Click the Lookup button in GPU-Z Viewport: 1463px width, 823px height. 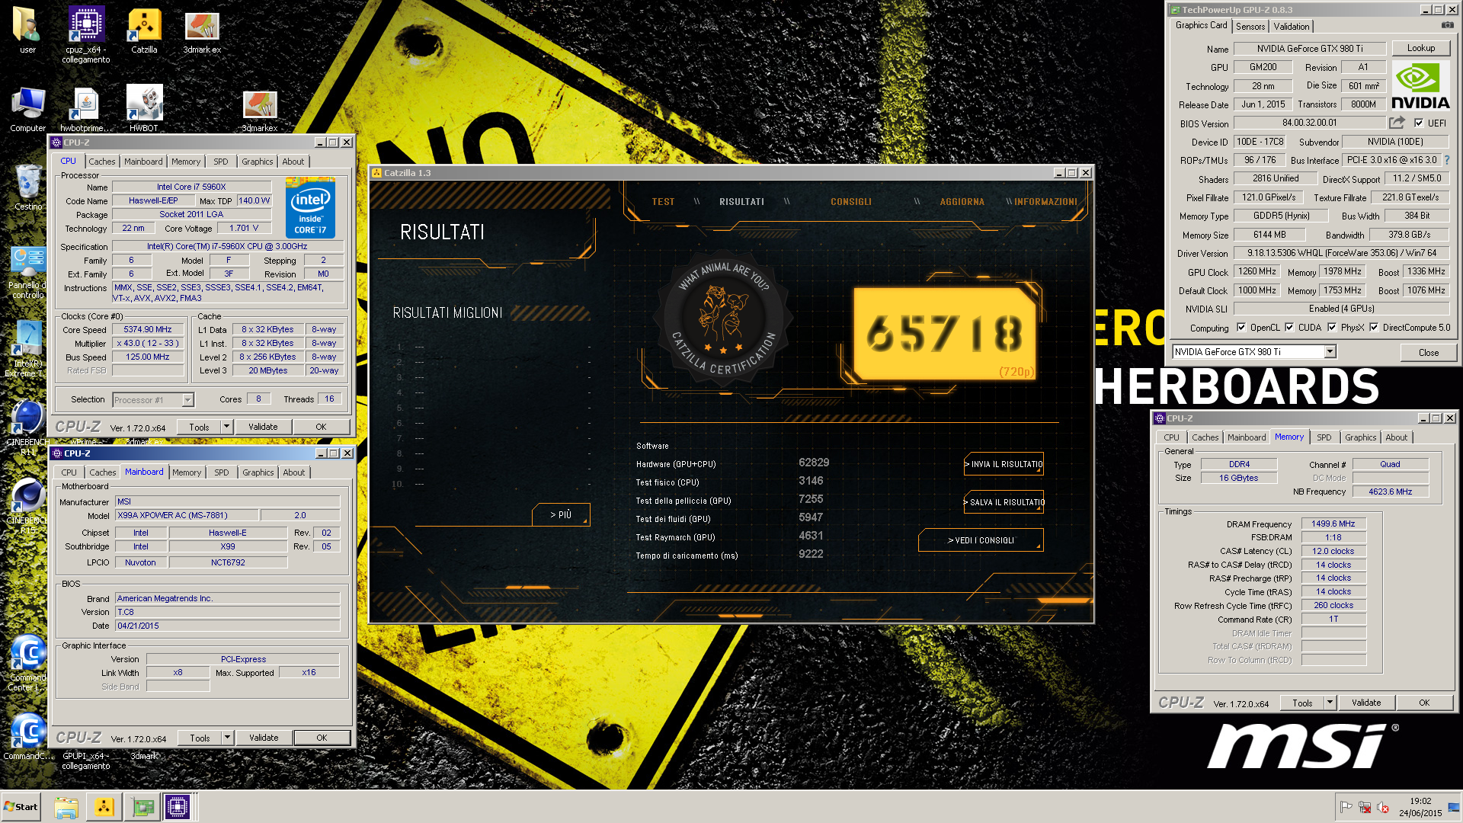point(1421,48)
